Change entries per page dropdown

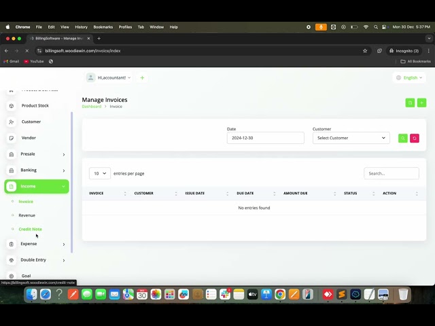point(100,173)
